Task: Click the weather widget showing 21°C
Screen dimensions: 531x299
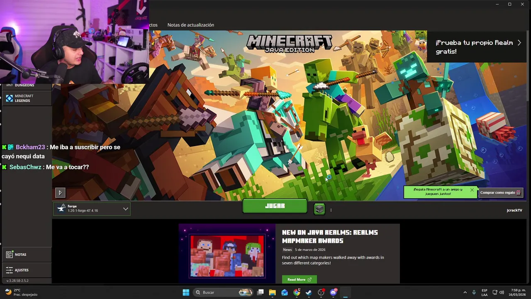Action: [22, 292]
